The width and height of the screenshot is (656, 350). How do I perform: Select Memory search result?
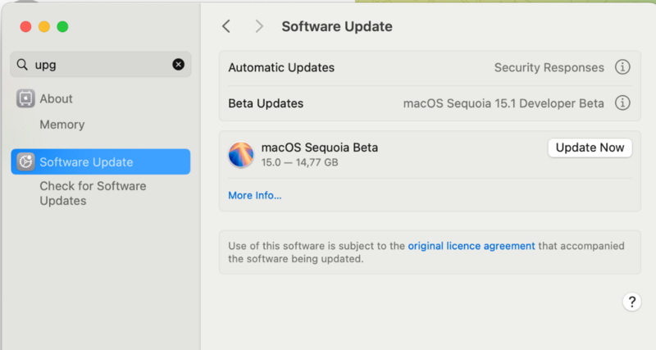[x=62, y=125]
